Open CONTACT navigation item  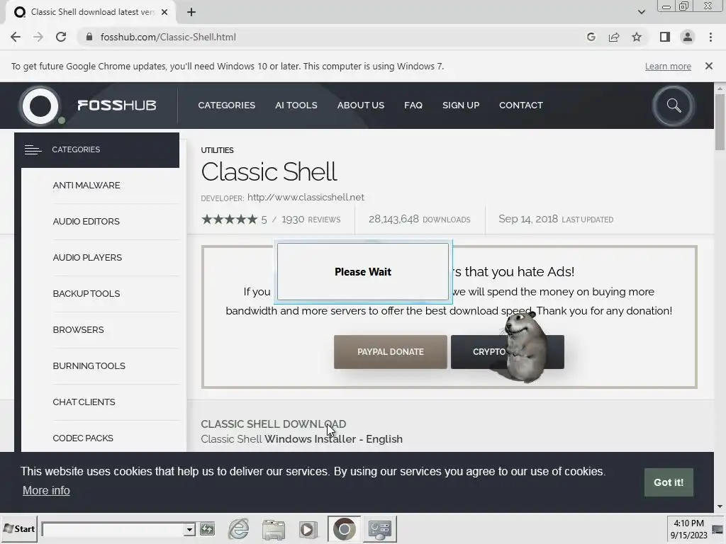521,106
